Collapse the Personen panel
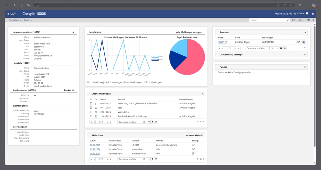This screenshot has height=170, width=321. coord(306,33)
